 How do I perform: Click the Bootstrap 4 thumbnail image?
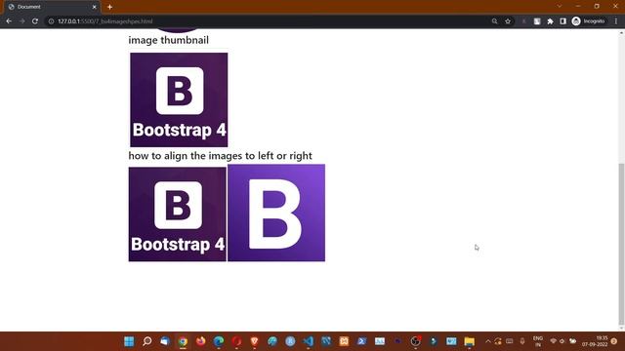pos(179,99)
